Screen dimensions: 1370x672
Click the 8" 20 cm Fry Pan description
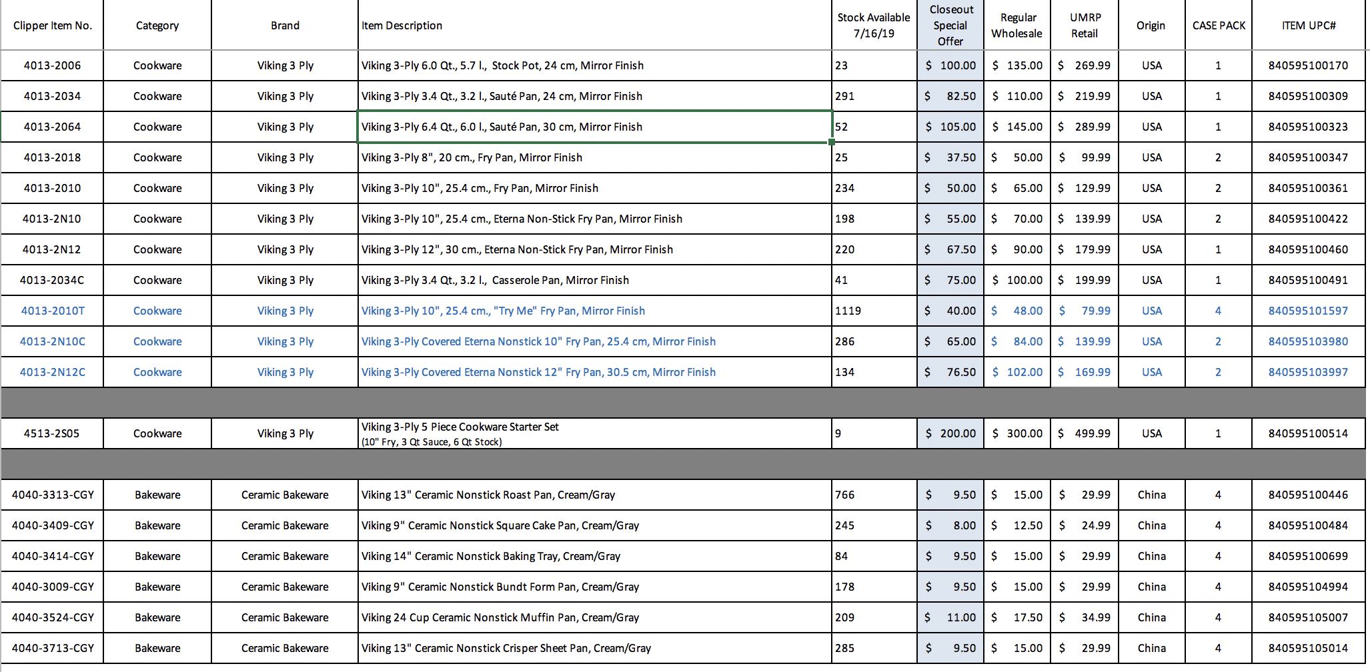[x=595, y=157]
